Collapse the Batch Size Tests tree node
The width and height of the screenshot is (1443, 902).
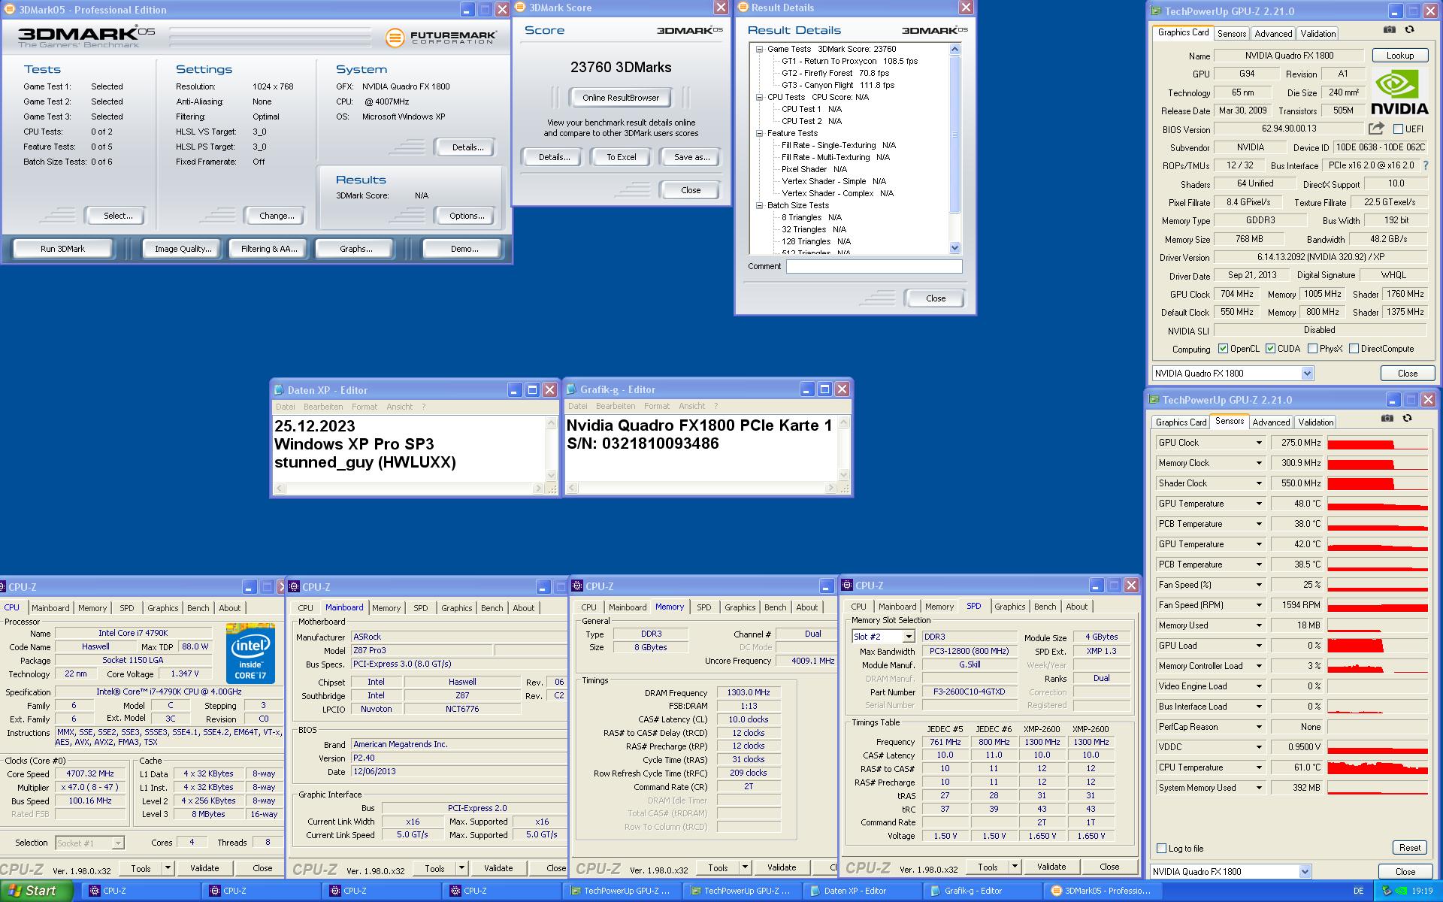click(759, 205)
